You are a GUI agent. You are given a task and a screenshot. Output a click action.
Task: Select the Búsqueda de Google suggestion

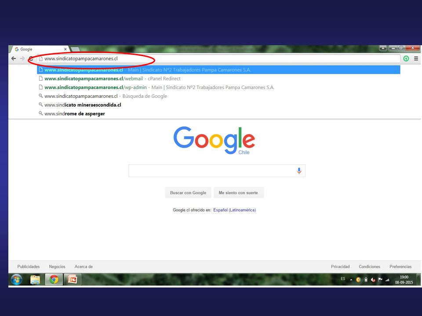coord(218,96)
